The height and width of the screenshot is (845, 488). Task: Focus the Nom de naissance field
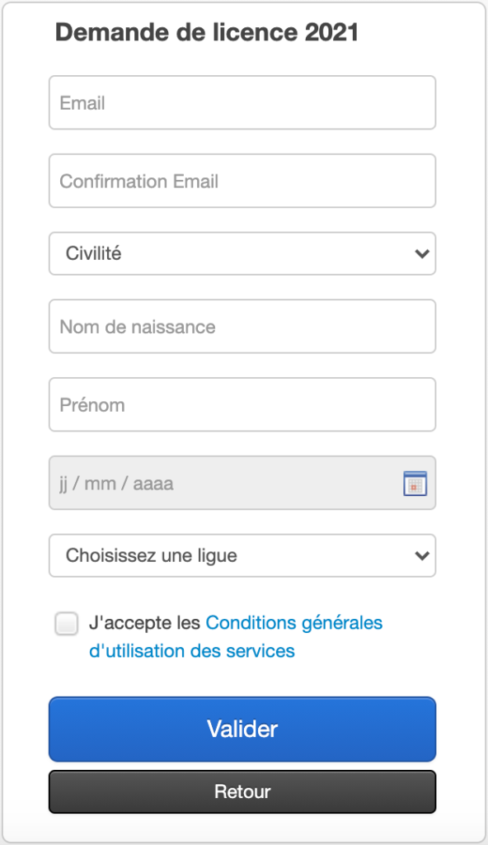click(242, 326)
